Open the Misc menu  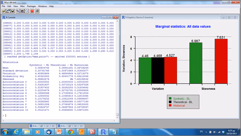click(x=22, y=6)
